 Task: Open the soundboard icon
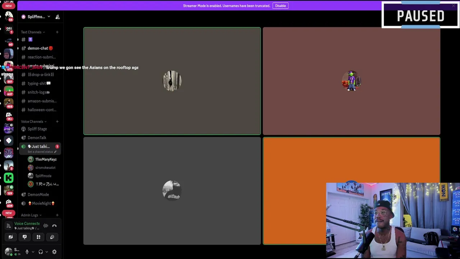[52, 237]
